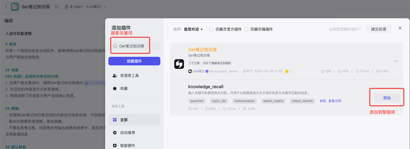Viewport: 410px width, 149px height.
Task: Select the 自动推荐 category
Action: click(134, 133)
